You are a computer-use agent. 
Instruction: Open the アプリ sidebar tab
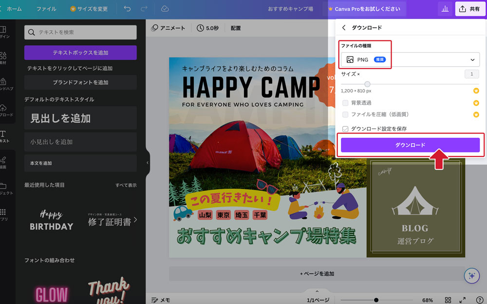coord(4,215)
